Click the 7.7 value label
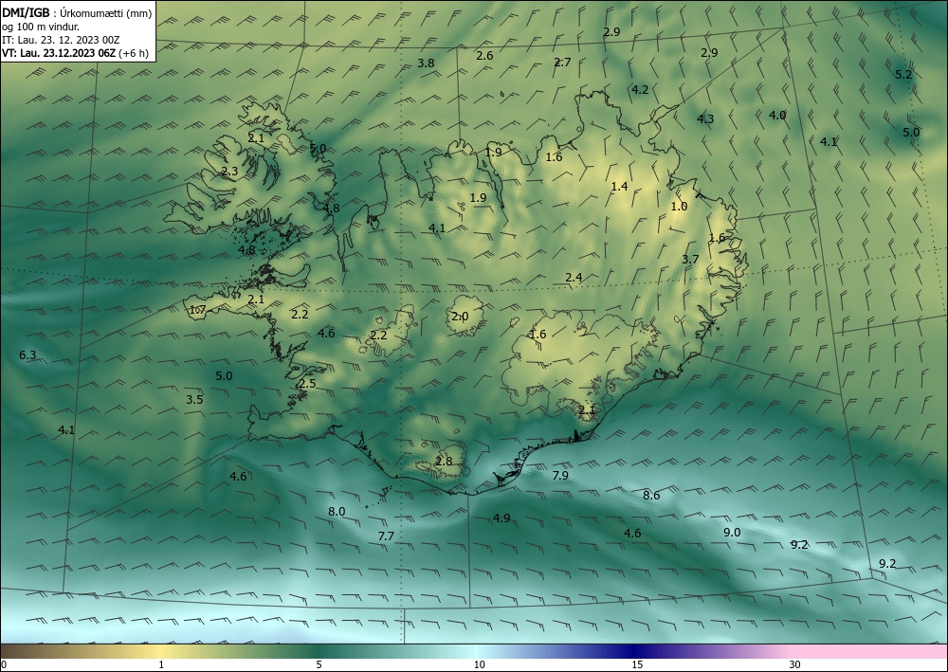 coord(386,536)
